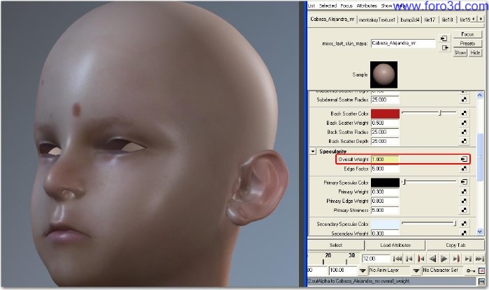Click checker map button for Secondary Specular Color
489x290 pixels.
pos(464,224)
